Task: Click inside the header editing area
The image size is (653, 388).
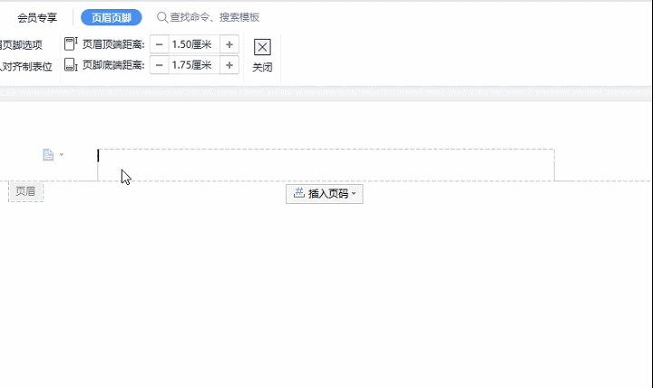Action: pos(326,165)
